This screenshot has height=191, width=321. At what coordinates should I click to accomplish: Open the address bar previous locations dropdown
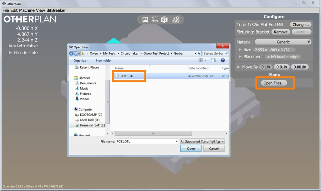[x=195, y=53]
